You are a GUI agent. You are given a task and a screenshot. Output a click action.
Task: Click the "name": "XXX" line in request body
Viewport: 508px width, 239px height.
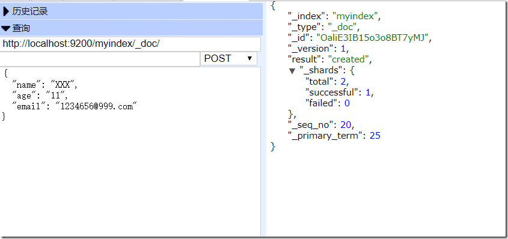[x=45, y=85]
